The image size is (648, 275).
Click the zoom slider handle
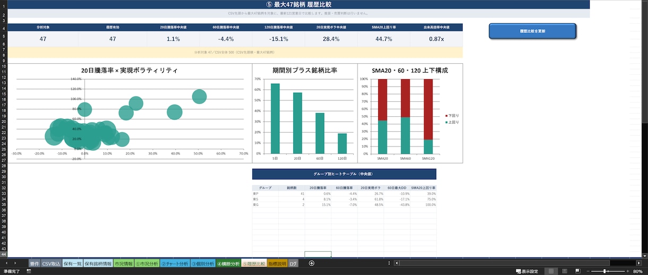605,271
